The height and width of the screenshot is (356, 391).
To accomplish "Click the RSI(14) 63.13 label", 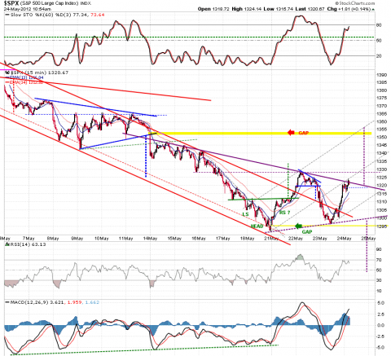I will [x=28, y=244].
